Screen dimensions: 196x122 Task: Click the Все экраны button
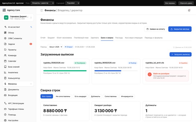(x=170, y=3)
